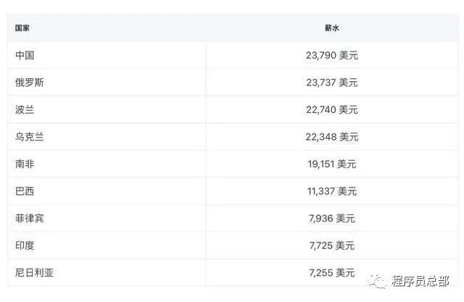Select the 菲律宾 country cell

click(29, 218)
